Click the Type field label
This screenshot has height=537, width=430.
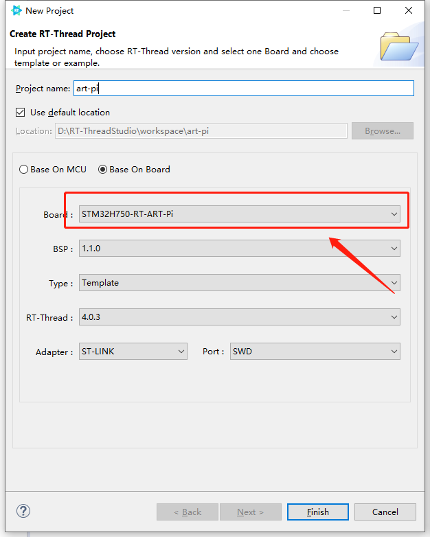[60, 284]
